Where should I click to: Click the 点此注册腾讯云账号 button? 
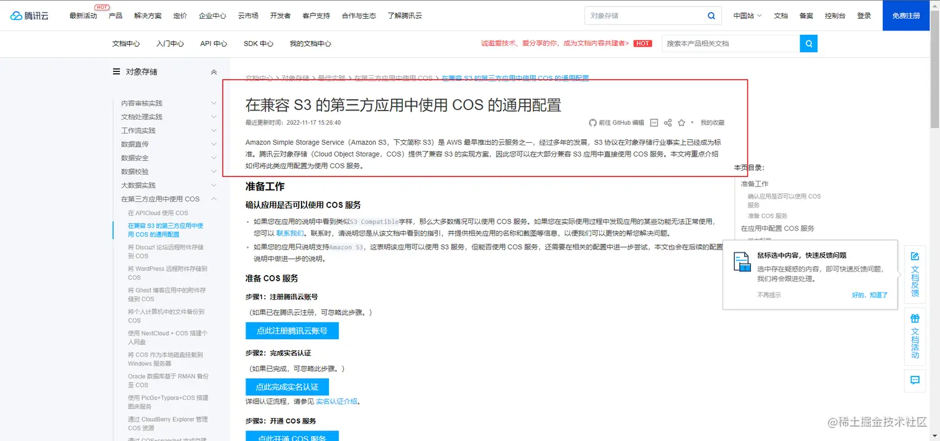point(292,330)
